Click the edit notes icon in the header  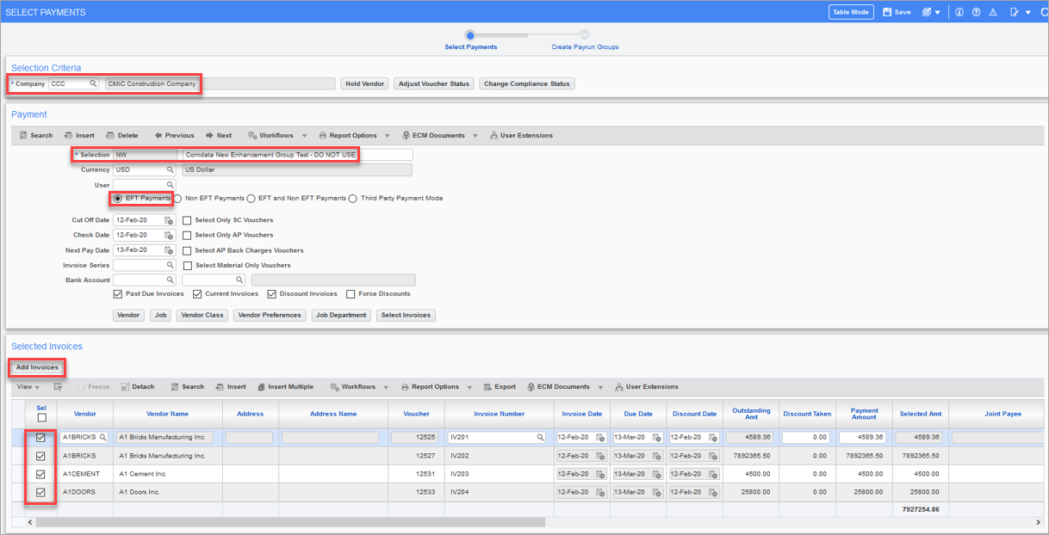[1015, 12]
